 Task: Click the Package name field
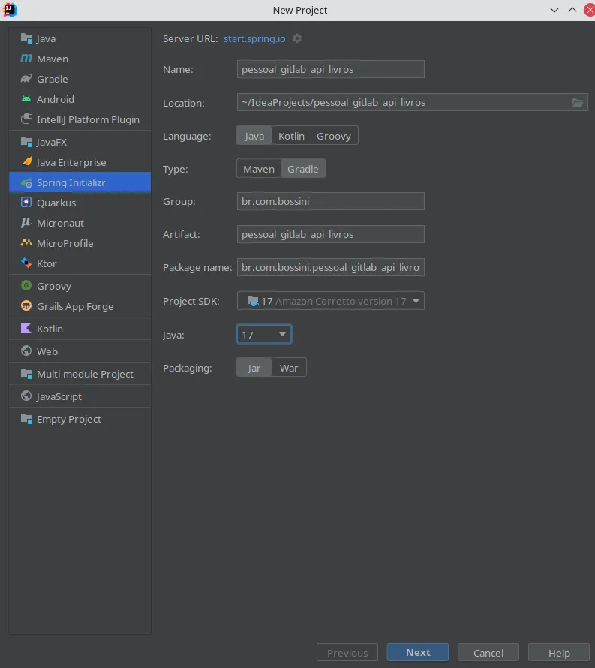(x=330, y=267)
